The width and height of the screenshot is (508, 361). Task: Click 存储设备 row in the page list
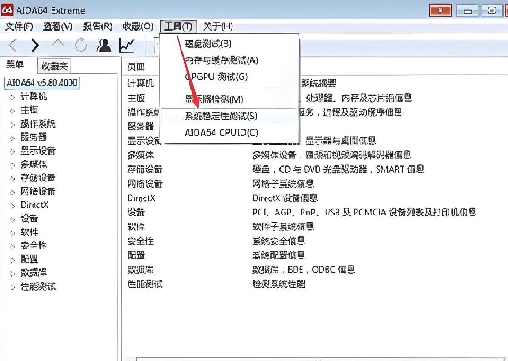click(145, 169)
